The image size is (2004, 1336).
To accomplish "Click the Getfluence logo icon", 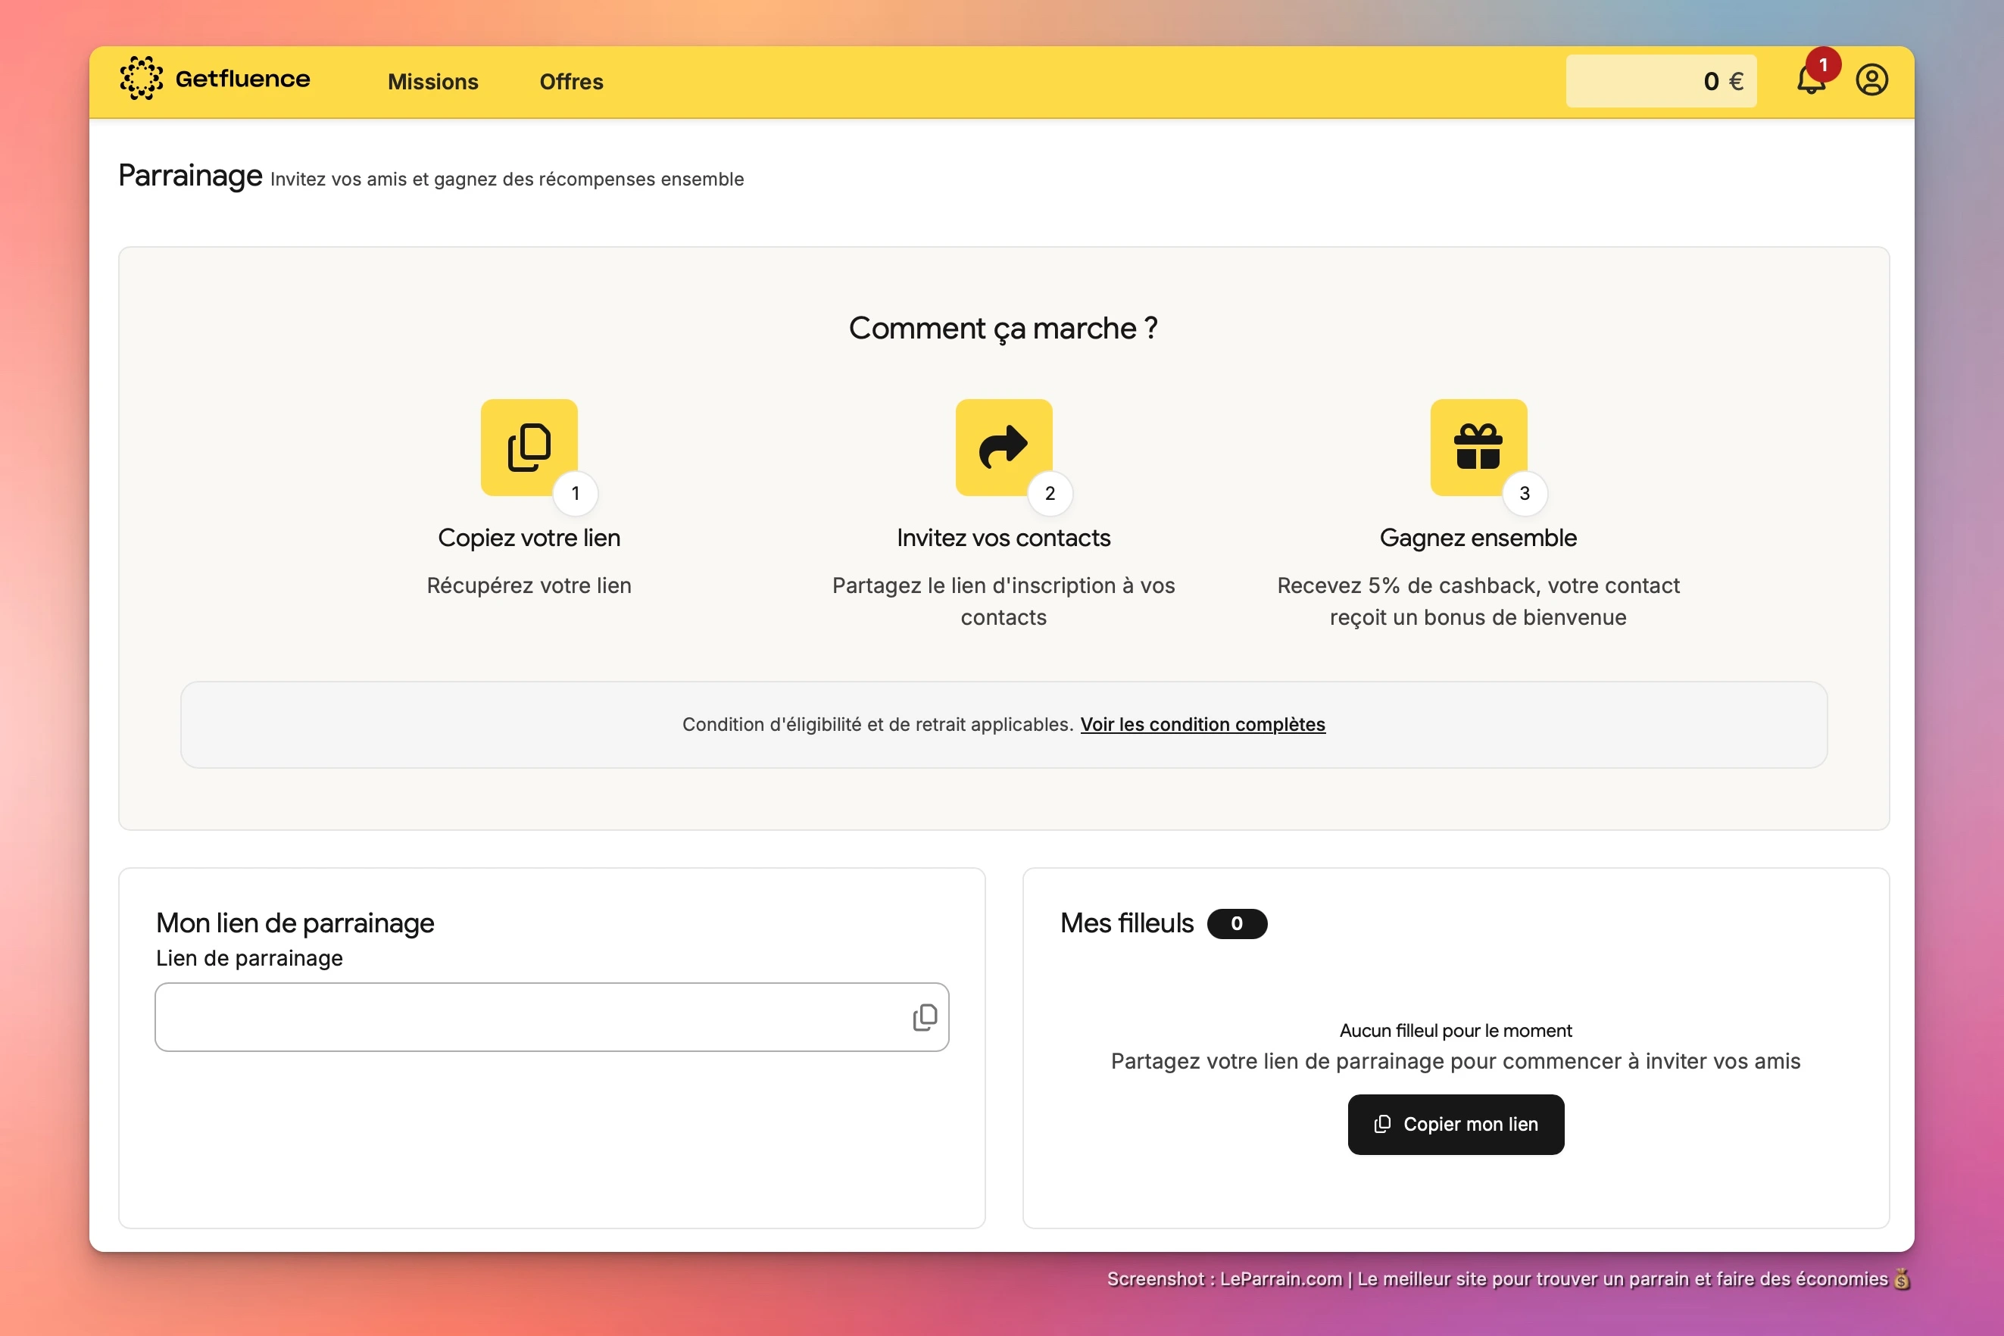I will 142,79.
